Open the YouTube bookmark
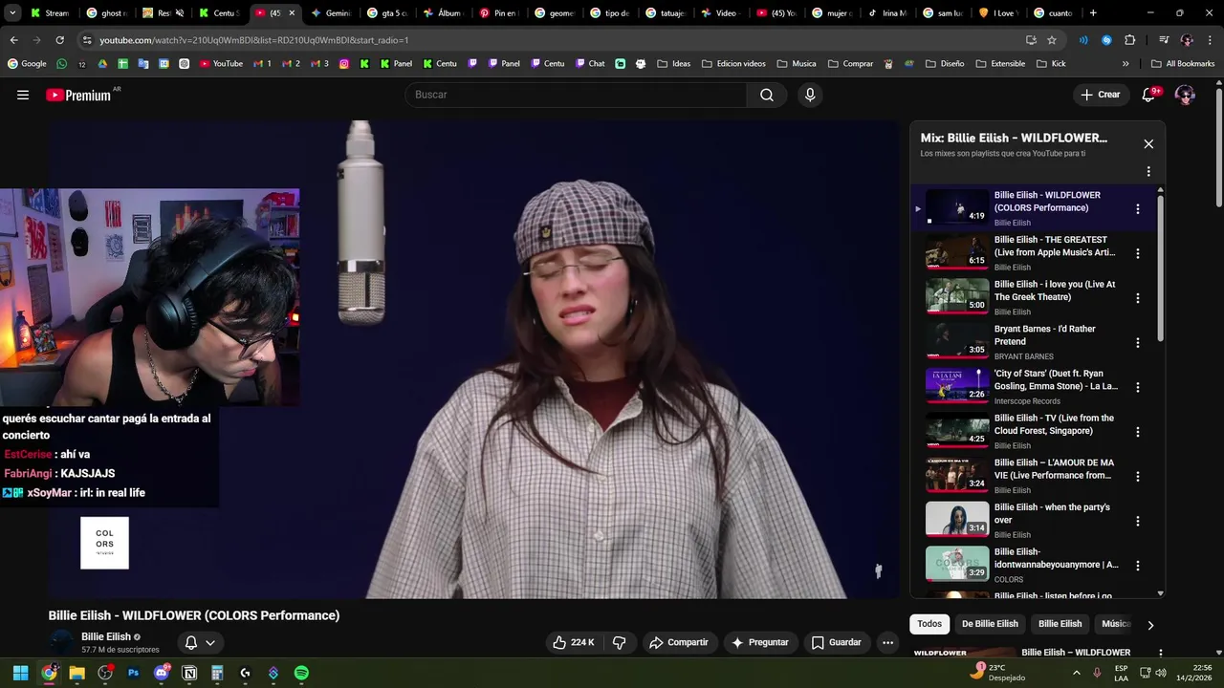Screen dimensions: 1224x688 pyautogui.click(x=221, y=64)
